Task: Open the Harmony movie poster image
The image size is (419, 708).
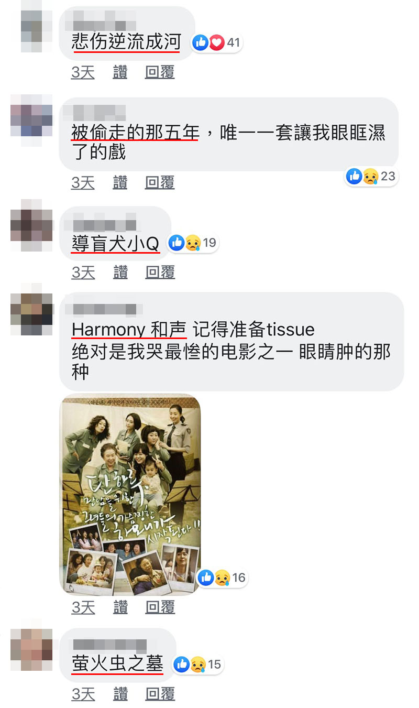Action: (130, 495)
